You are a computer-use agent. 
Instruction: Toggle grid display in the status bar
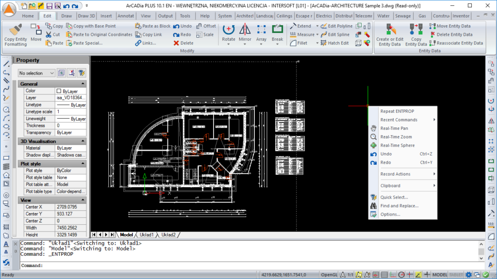pos(385,274)
